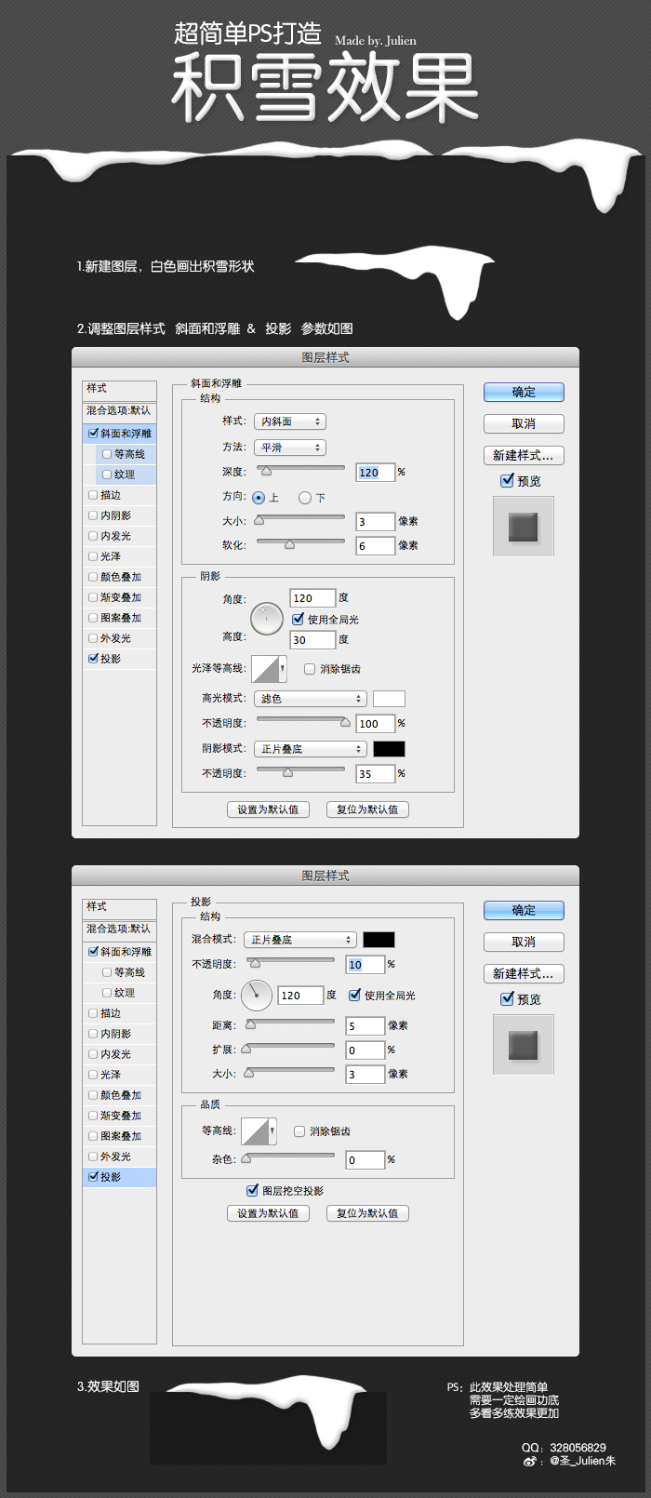Toggle 使用全局光 checkbox in the 投影 settings panel
This screenshot has width=651, height=1498.
coord(355,995)
